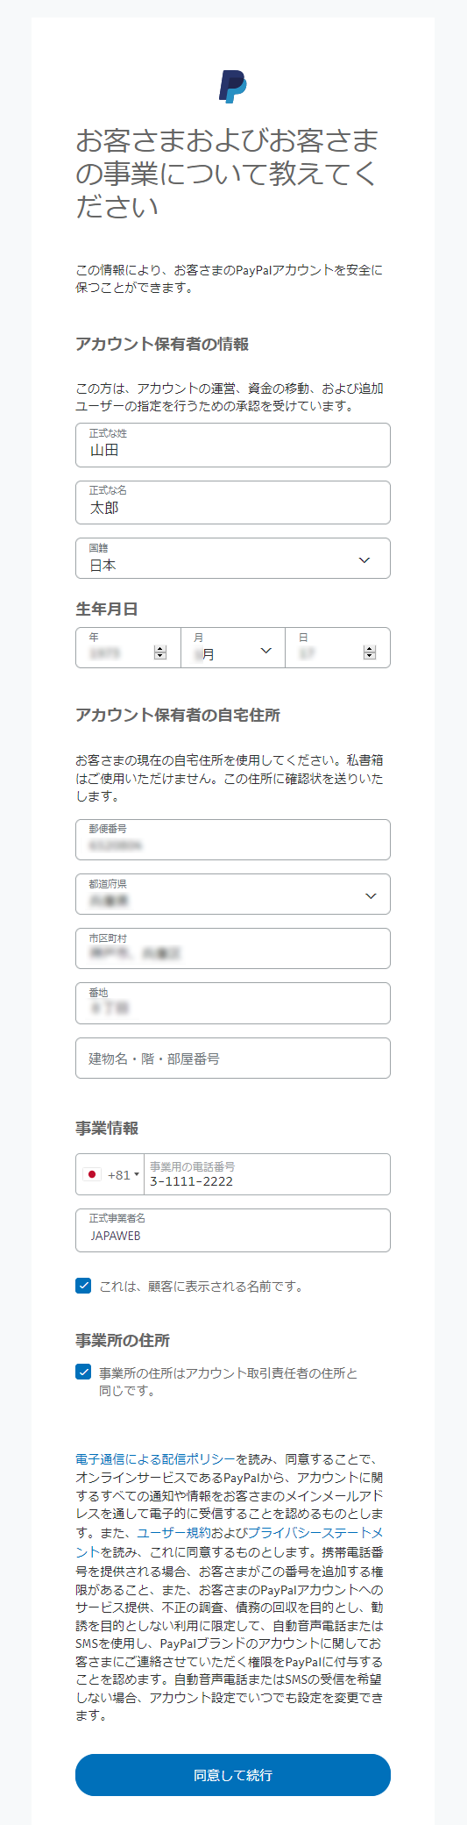The height and width of the screenshot is (1825, 467).
Task: Open the 国籍 nationality dropdown
Action: 233,559
